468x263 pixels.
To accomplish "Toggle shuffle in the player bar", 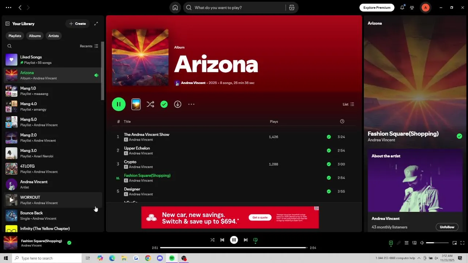I will (212, 240).
